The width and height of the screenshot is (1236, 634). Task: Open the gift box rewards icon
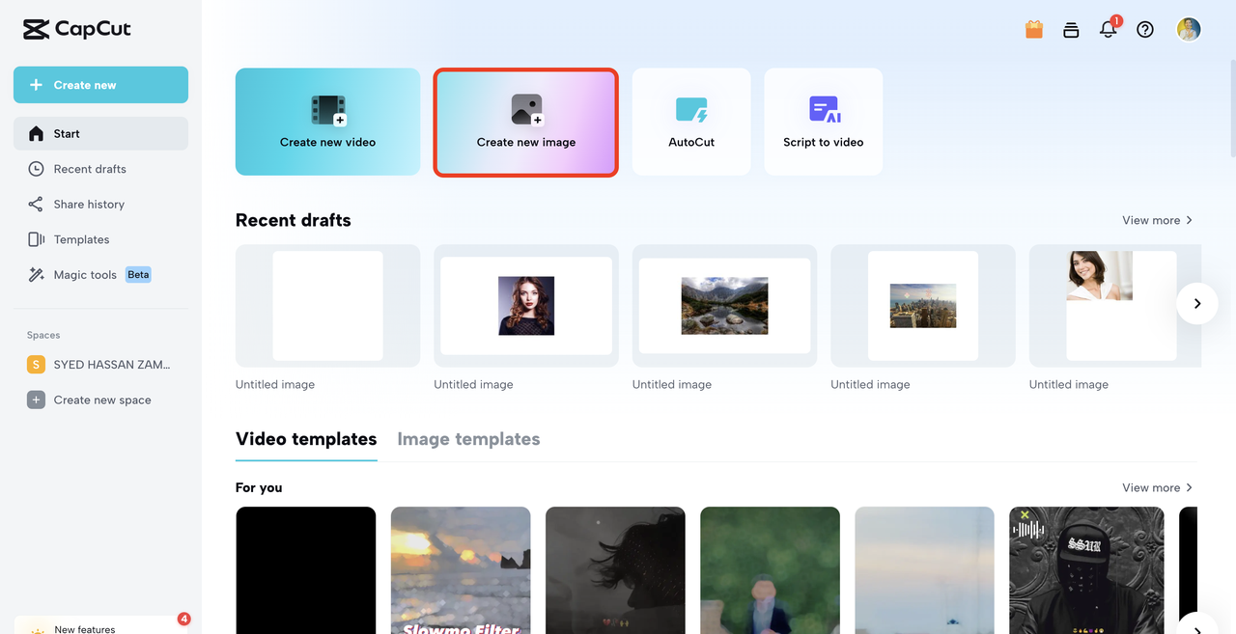click(x=1034, y=30)
